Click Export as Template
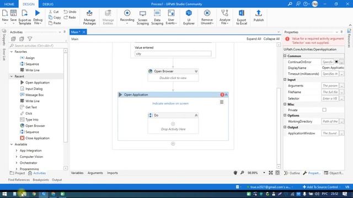The image size is (353, 198). [x=25, y=17]
